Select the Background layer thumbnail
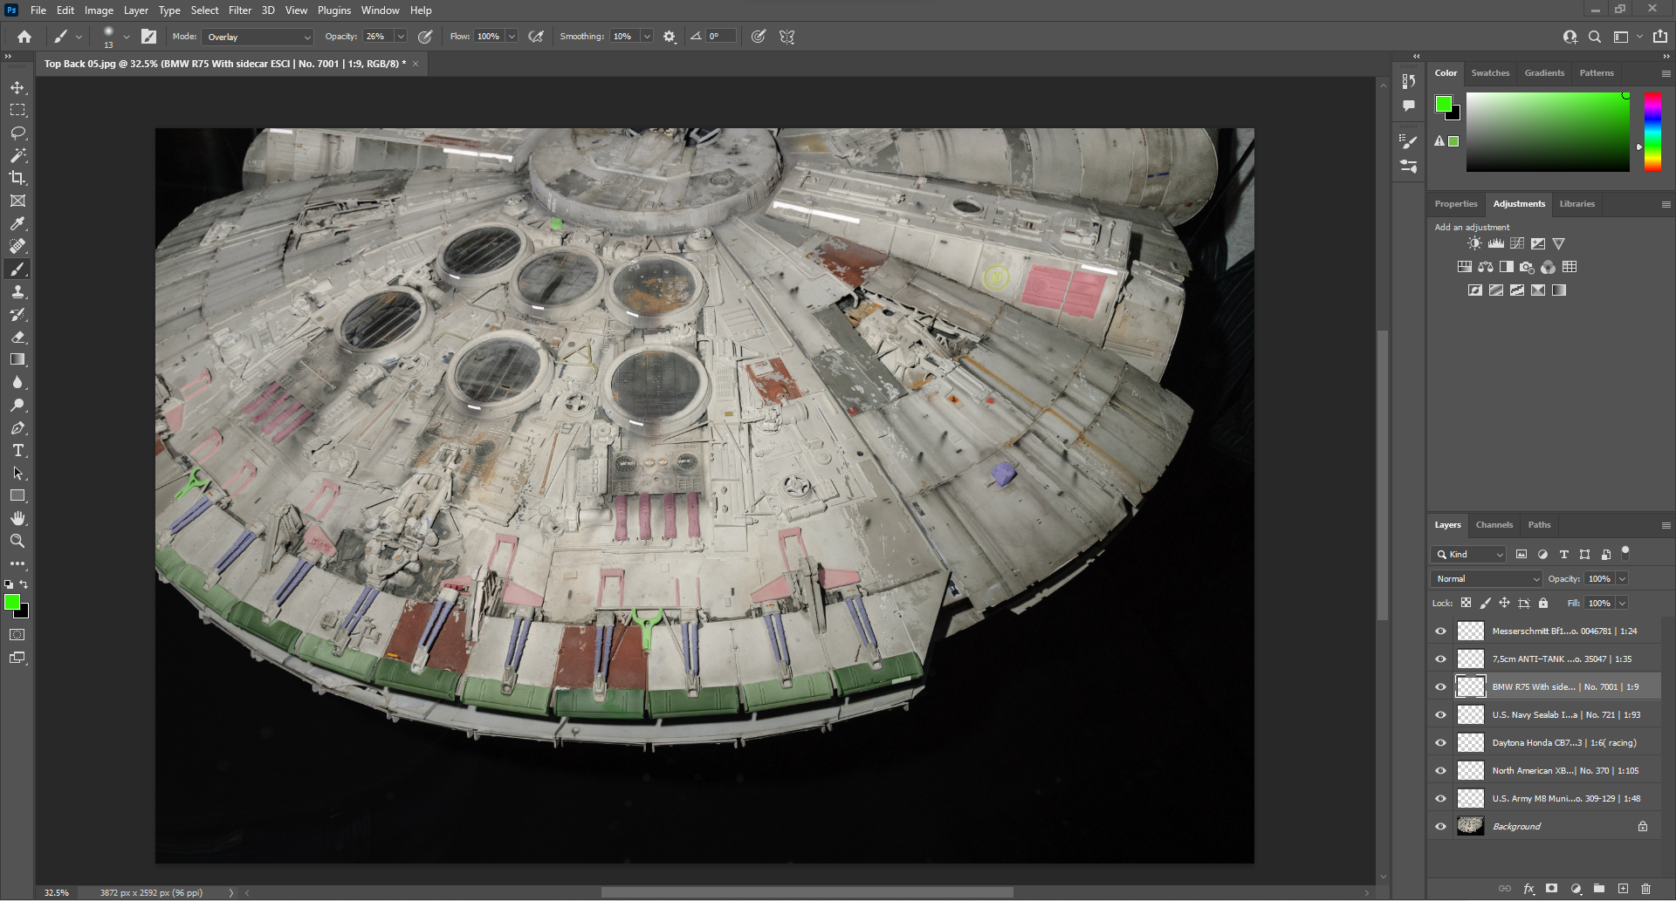The image size is (1676, 901). coord(1471,826)
